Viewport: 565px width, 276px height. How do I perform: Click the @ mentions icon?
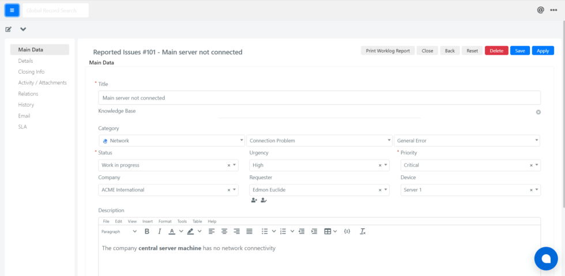pos(541,10)
